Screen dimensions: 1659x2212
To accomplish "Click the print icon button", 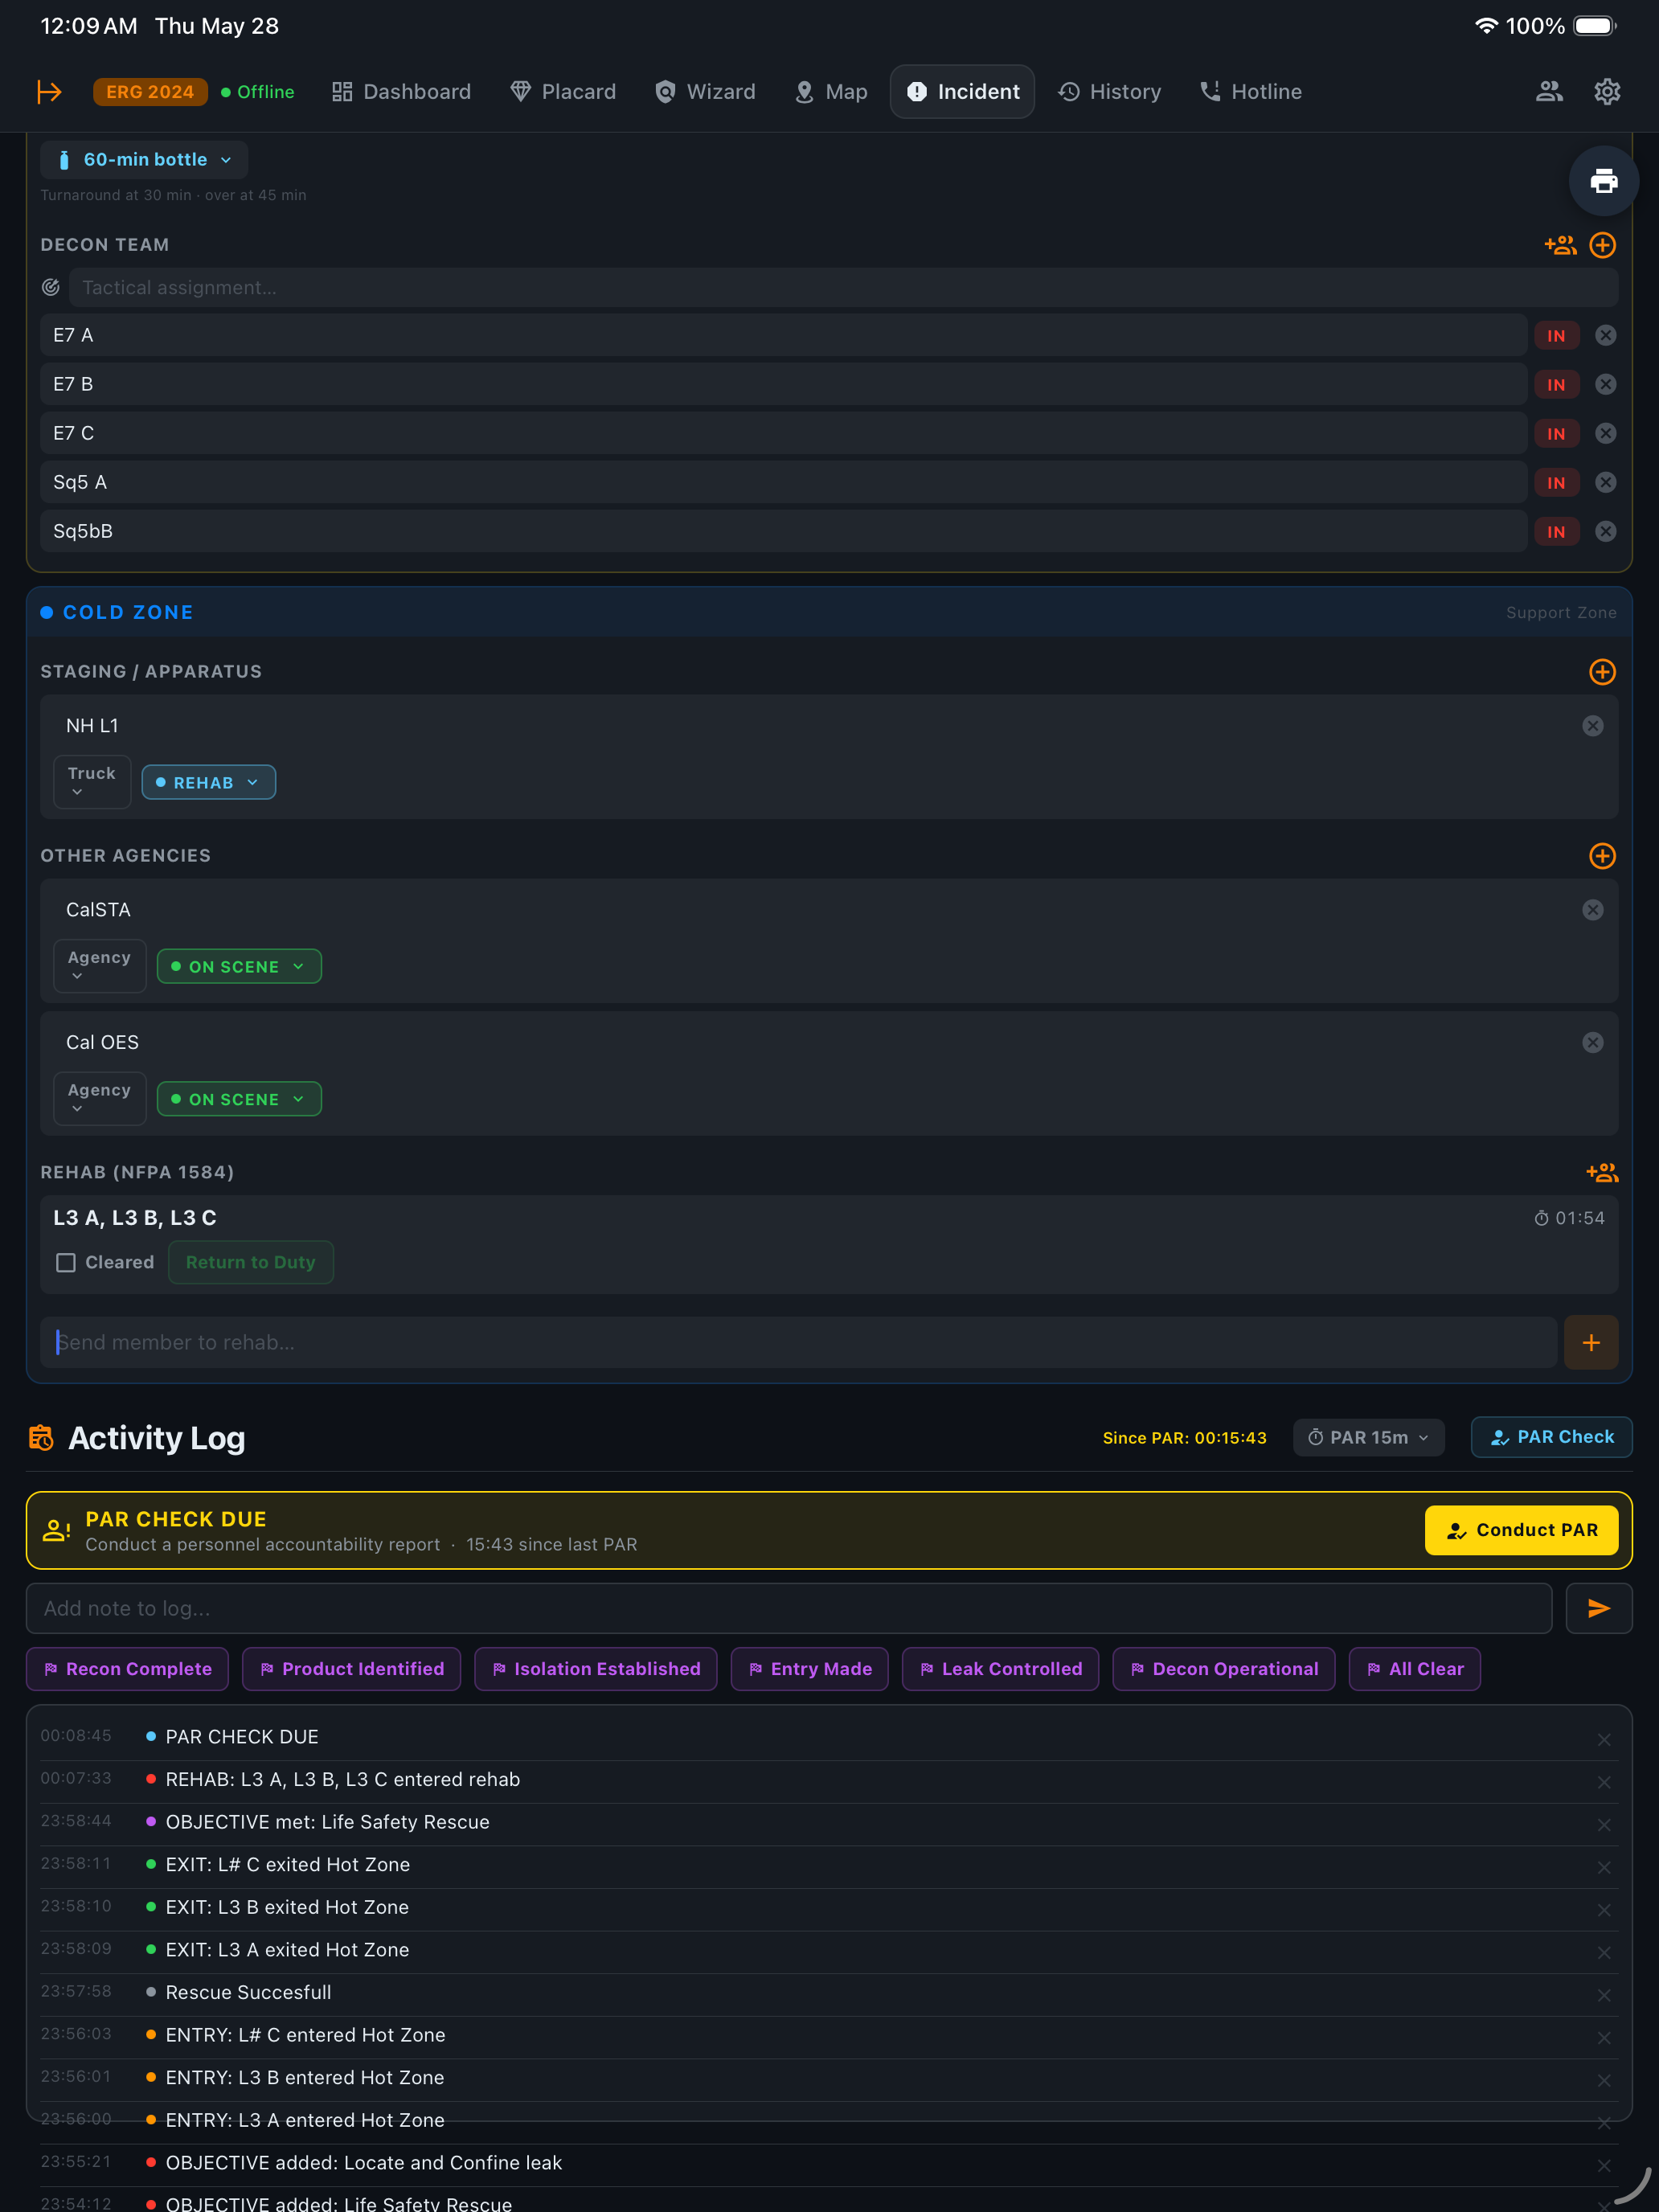I will [x=1603, y=181].
